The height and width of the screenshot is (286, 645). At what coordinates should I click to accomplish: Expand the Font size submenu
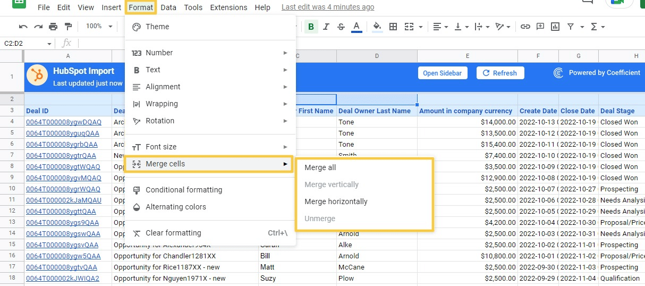pyautogui.click(x=210, y=147)
